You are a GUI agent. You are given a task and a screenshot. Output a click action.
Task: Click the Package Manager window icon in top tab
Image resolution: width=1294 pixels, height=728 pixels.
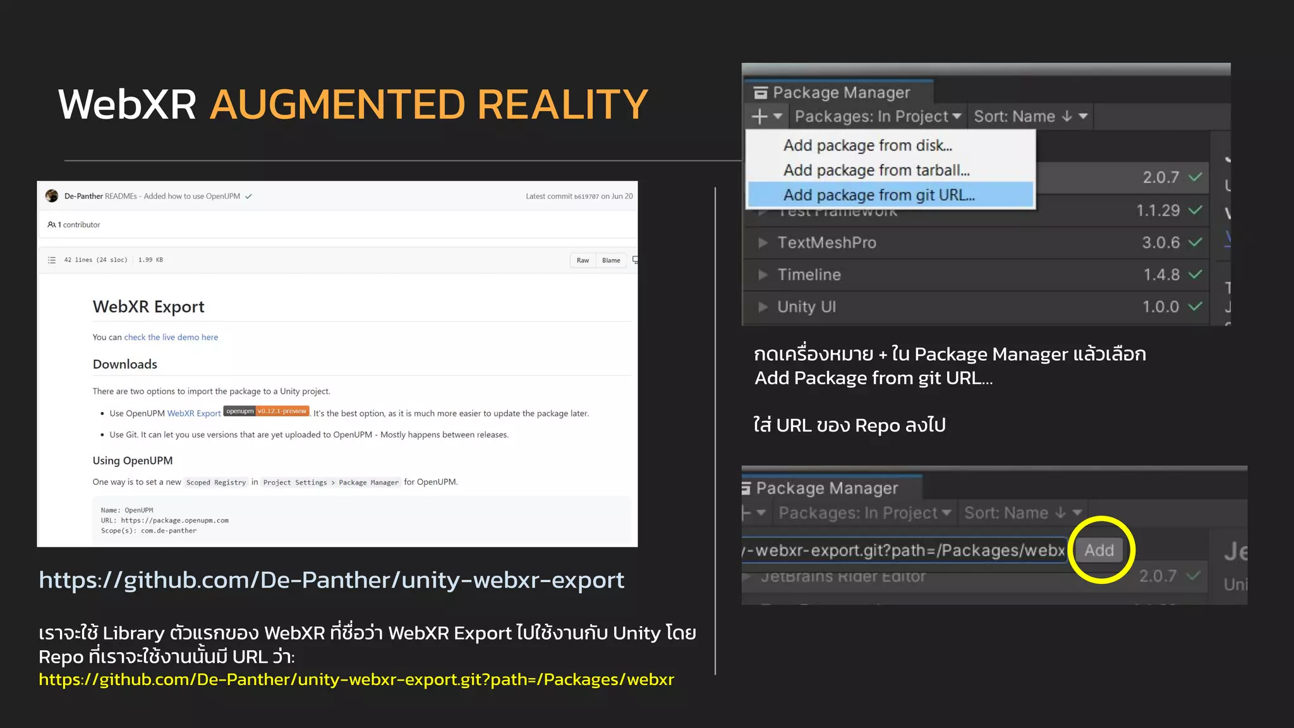click(761, 93)
